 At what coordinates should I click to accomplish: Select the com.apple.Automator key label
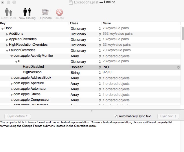pos(30,89)
